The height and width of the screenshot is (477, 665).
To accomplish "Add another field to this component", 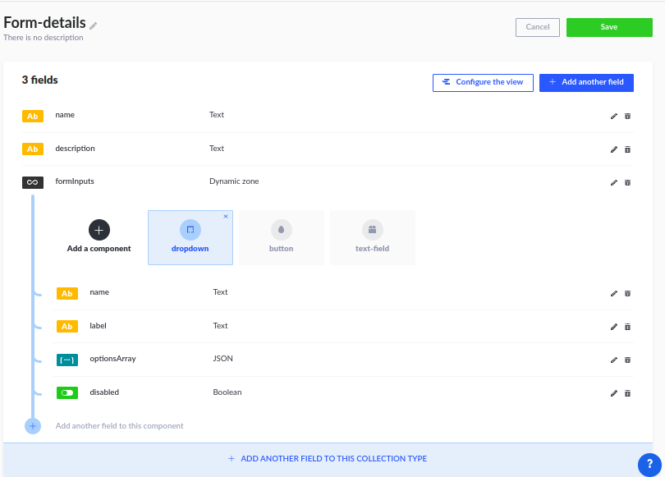I will [104, 426].
